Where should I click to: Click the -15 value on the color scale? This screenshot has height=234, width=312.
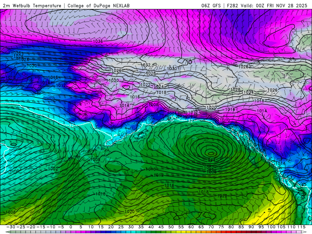41,227
